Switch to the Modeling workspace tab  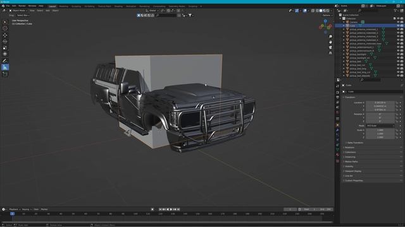pos(63,6)
